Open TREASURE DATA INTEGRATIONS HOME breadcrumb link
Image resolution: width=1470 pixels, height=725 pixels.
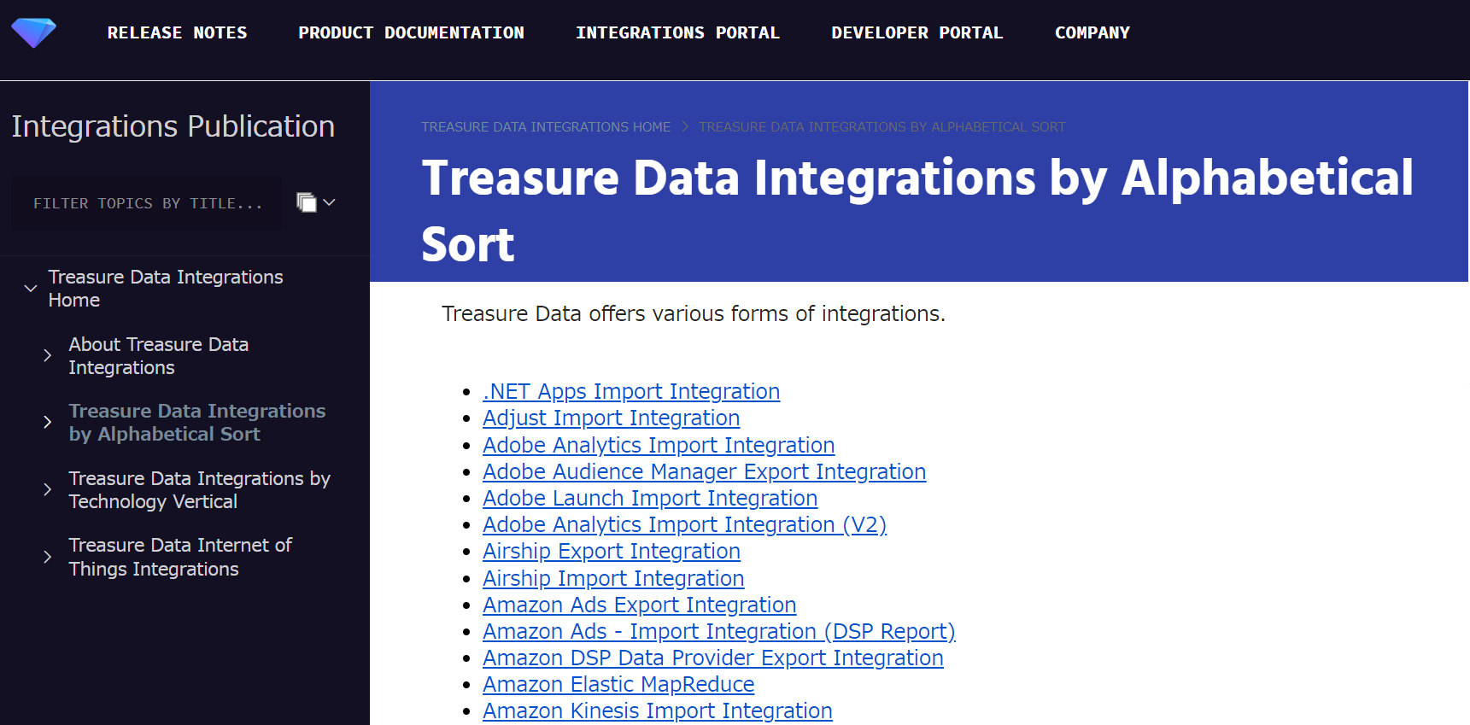coord(546,126)
